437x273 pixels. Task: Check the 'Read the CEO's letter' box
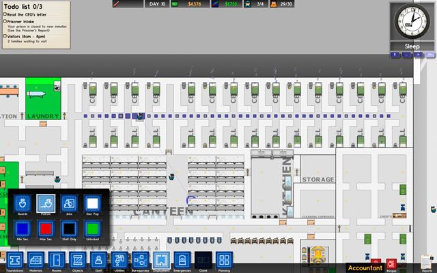coord(4,16)
